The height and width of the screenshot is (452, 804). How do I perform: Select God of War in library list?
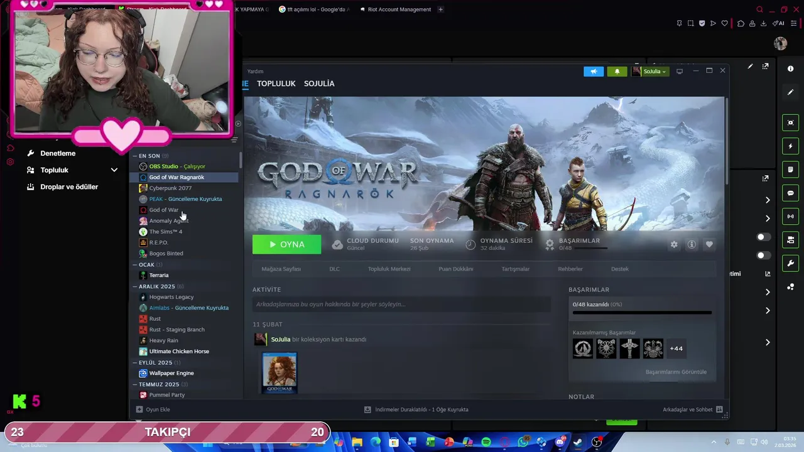[x=185, y=210]
